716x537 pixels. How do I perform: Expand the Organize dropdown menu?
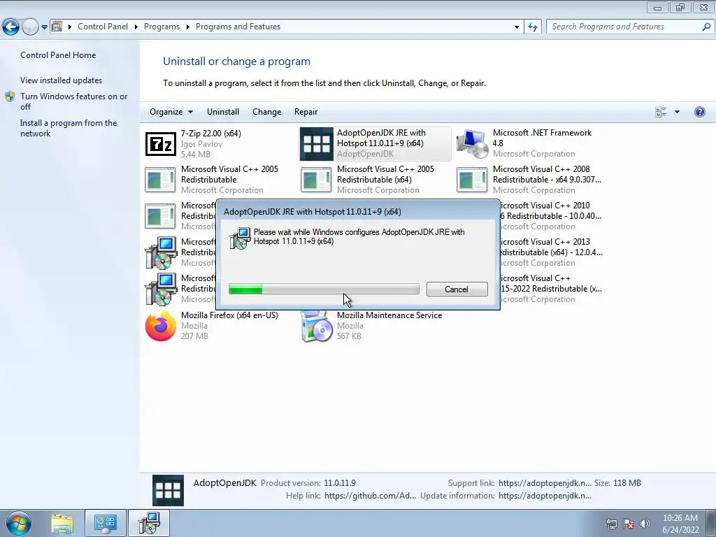[x=171, y=112]
